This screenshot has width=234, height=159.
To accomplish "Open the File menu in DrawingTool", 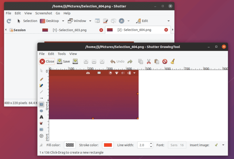I will pos(42,54).
